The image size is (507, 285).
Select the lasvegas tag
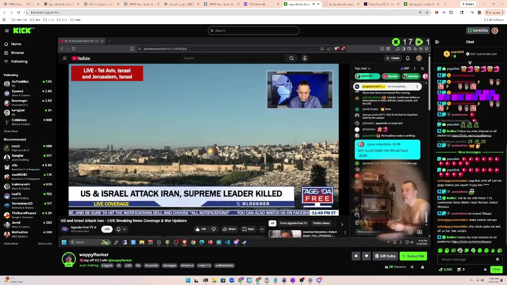click(170, 266)
